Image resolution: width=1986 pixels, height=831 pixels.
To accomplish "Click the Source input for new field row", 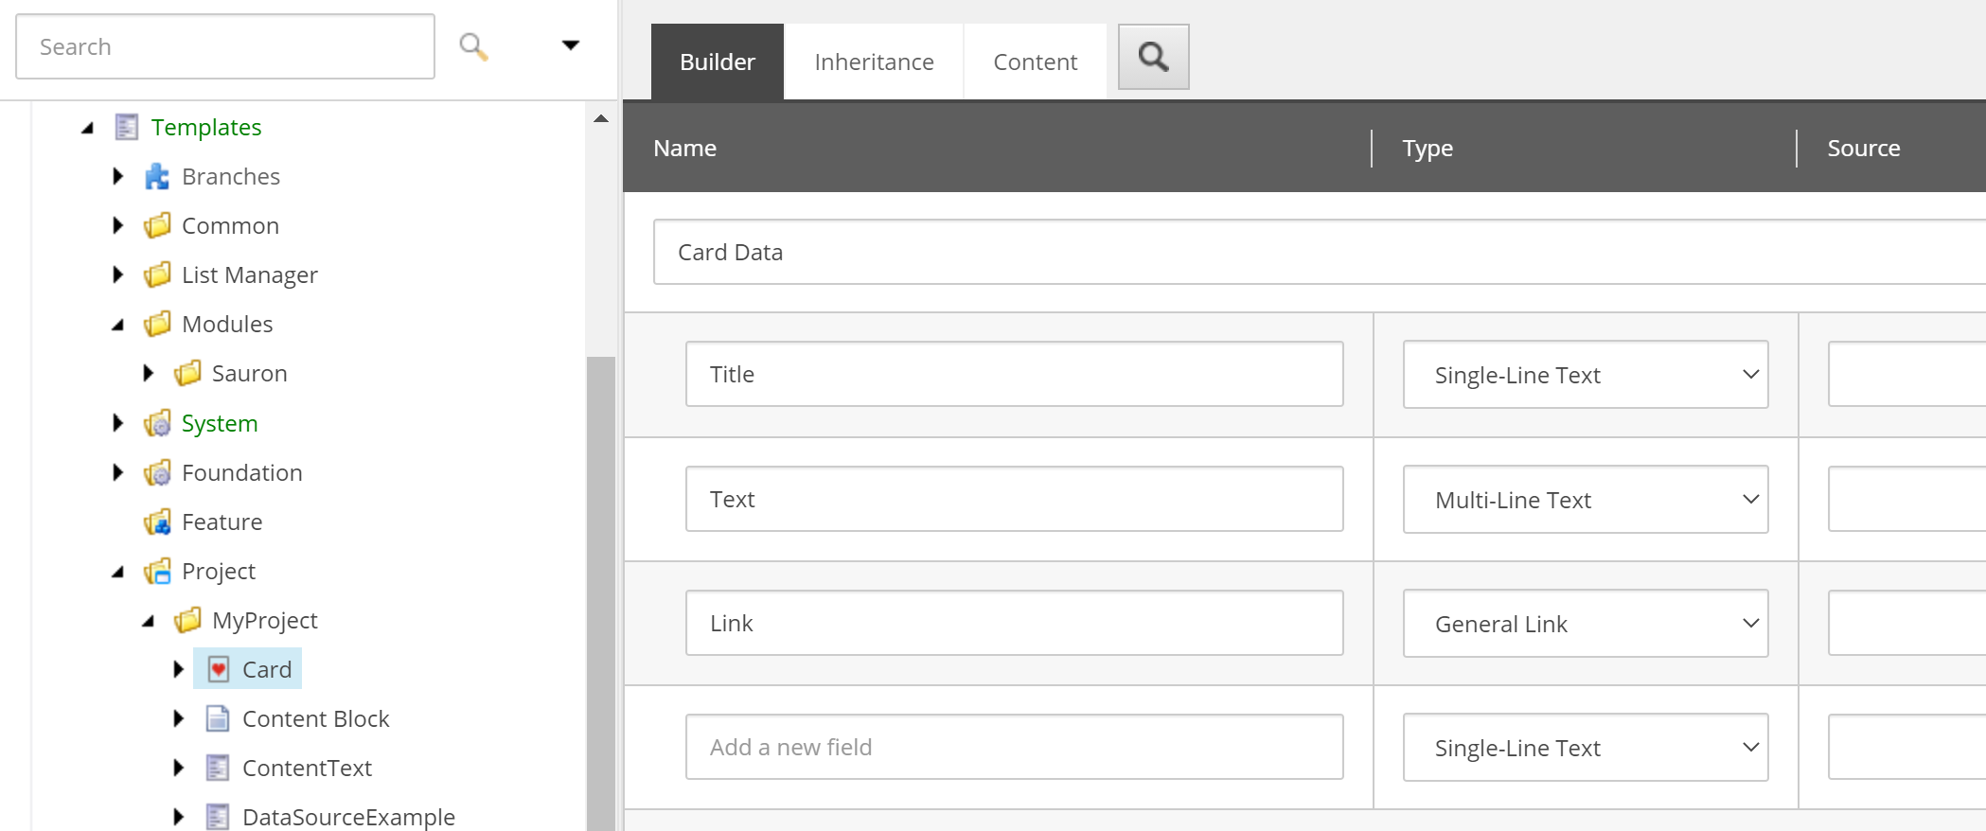I will click(1907, 747).
